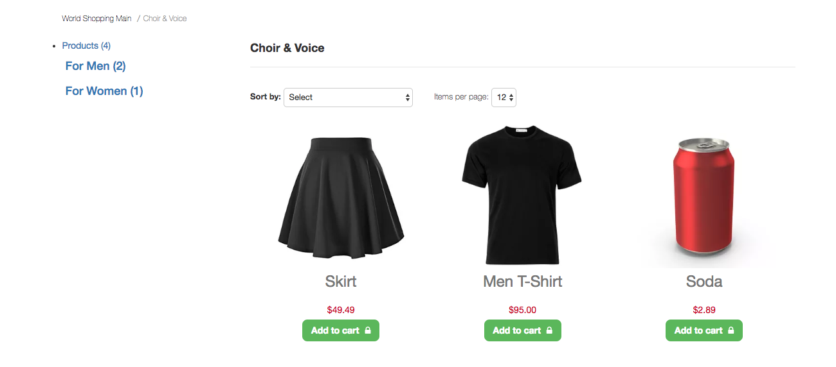Viewport: 836px width, 367px height.
Task: Click the lock icon on Soda's cart button
Action: tap(731, 330)
